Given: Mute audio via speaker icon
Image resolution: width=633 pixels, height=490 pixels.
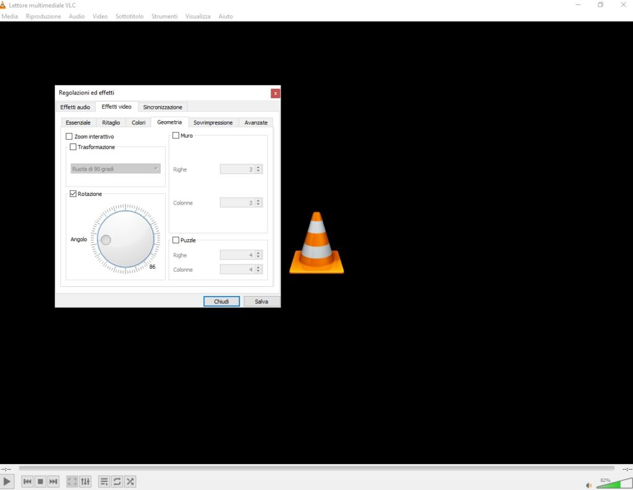Looking at the screenshot, I should pos(589,485).
